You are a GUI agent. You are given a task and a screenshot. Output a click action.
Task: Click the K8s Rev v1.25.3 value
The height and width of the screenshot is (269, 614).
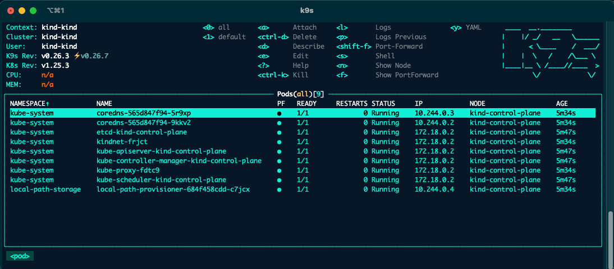56,66
